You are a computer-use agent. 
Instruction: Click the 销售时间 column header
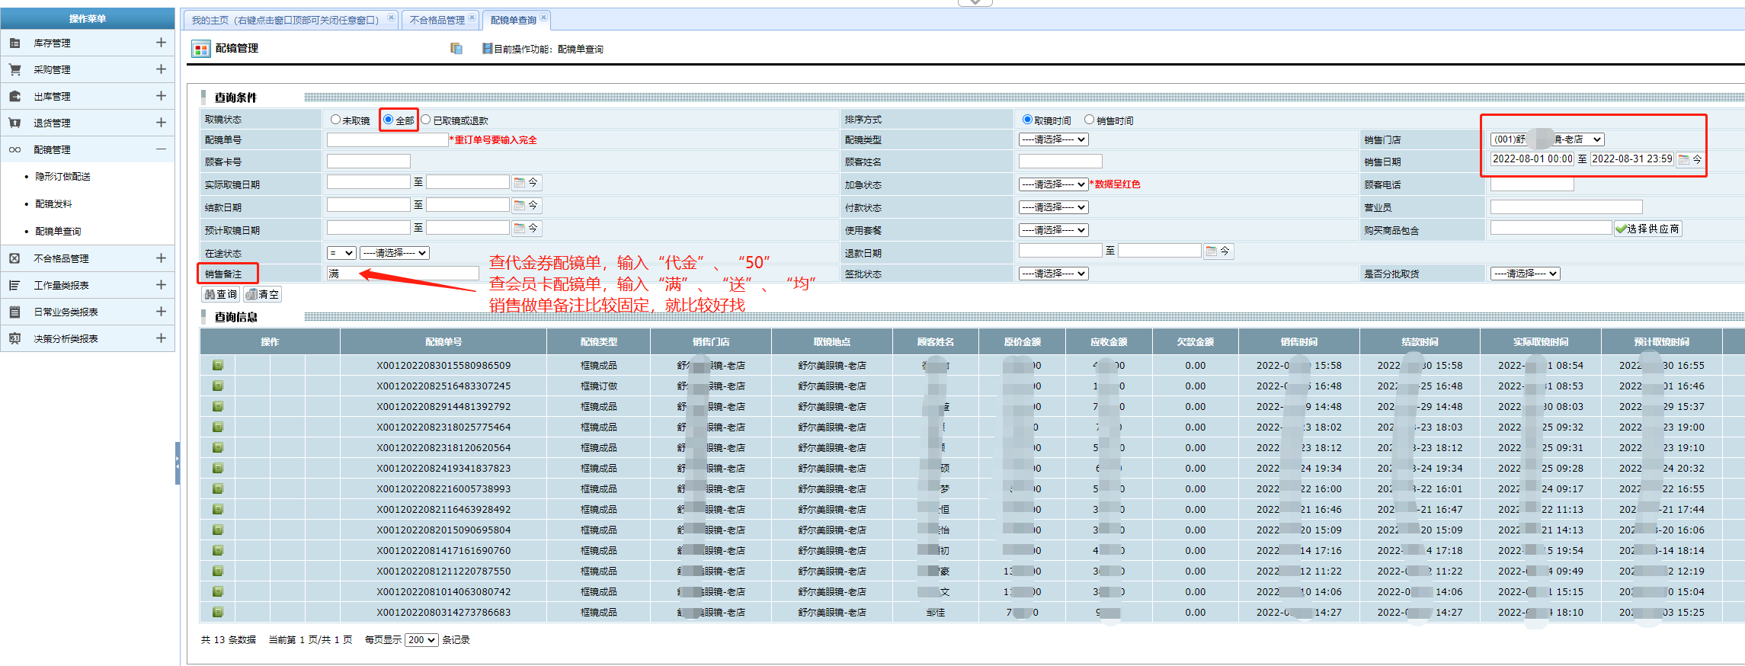[x=1299, y=341]
